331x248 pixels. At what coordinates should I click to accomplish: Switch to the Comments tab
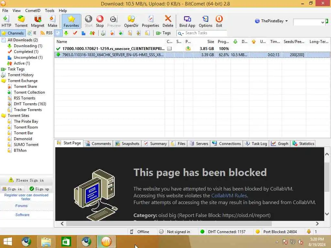(98, 144)
